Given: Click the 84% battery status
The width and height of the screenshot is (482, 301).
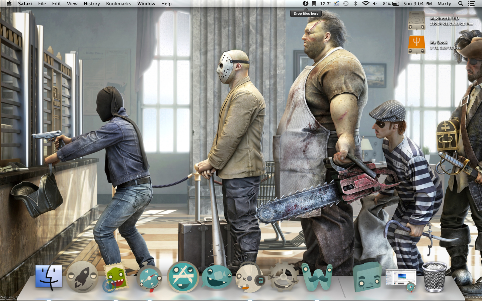Looking at the screenshot, I should (391, 4).
